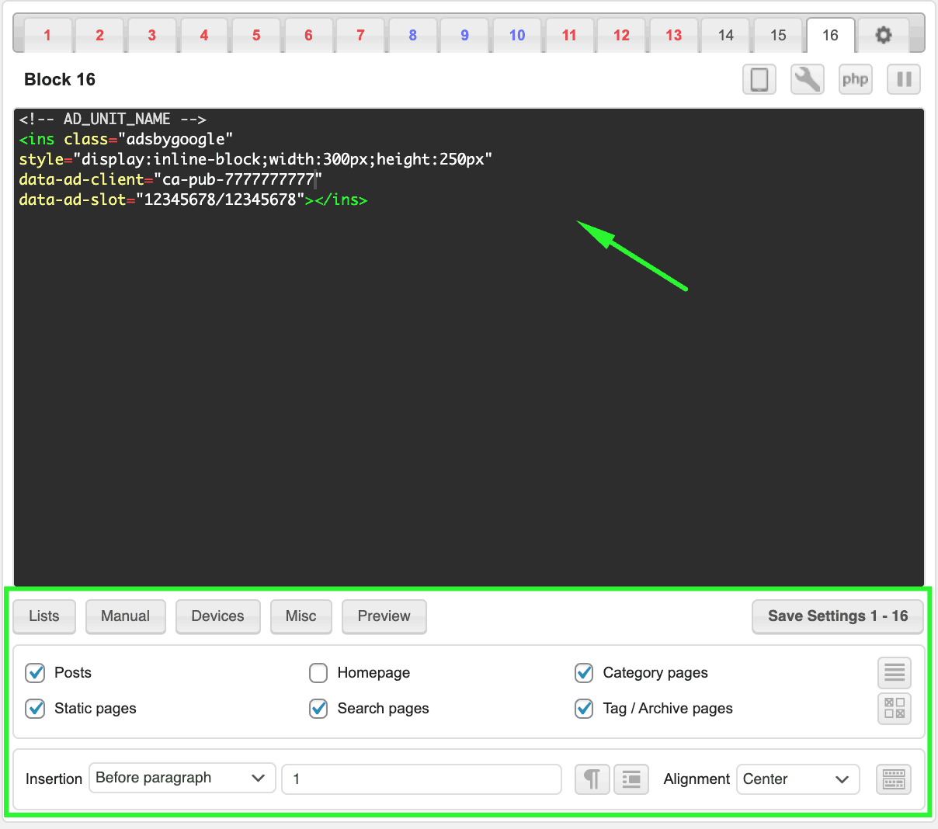Screen dimensions: 938x829
Task: Click Save Settings 1 - 16
Action: pos(838,616)
